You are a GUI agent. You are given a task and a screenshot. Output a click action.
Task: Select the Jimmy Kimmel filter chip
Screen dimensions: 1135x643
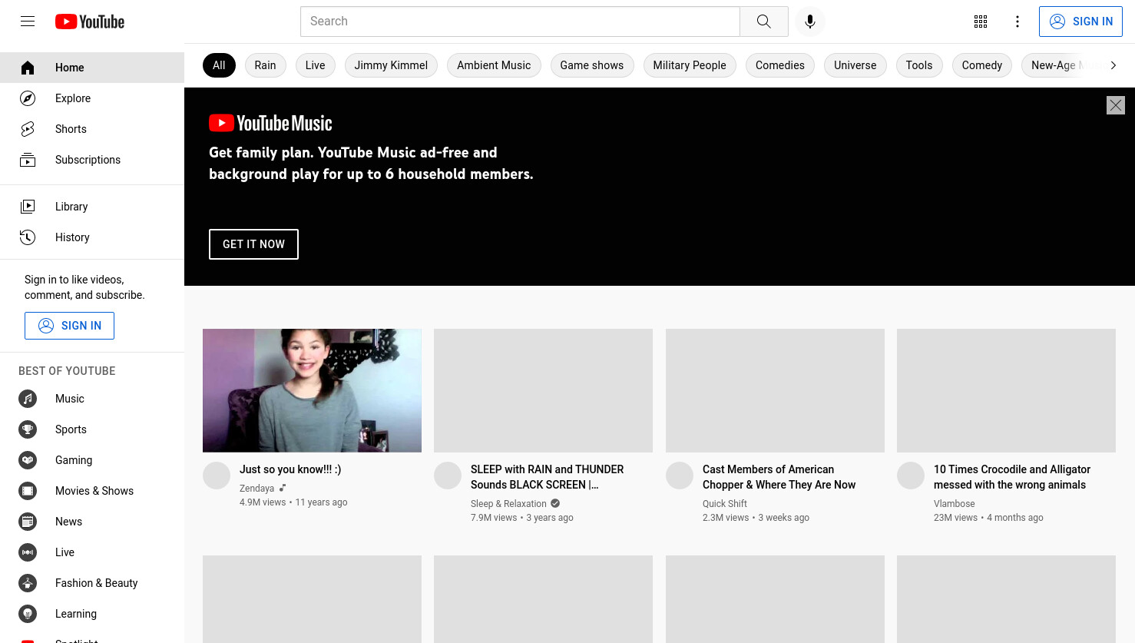pyautogui.click(x=391, y=65)
